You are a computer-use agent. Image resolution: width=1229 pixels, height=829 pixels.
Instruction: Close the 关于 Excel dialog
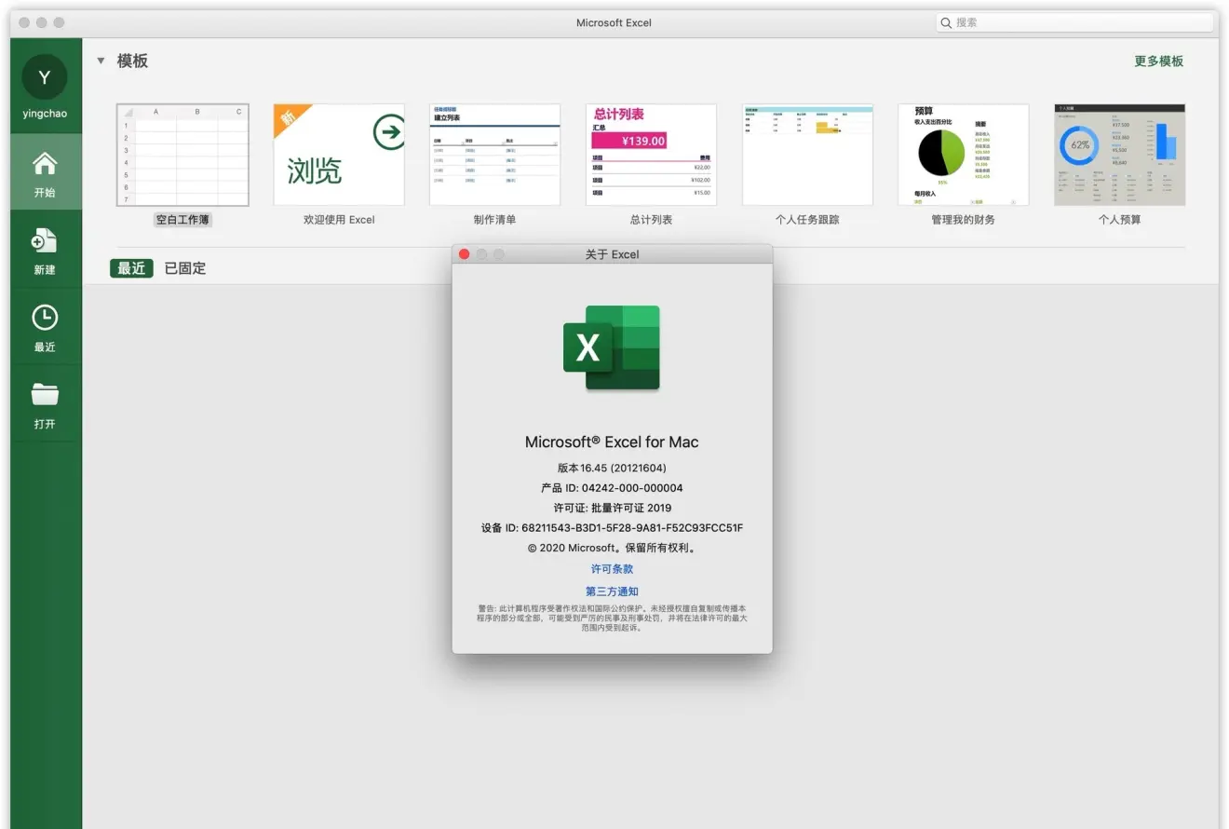tap(465, 254)
